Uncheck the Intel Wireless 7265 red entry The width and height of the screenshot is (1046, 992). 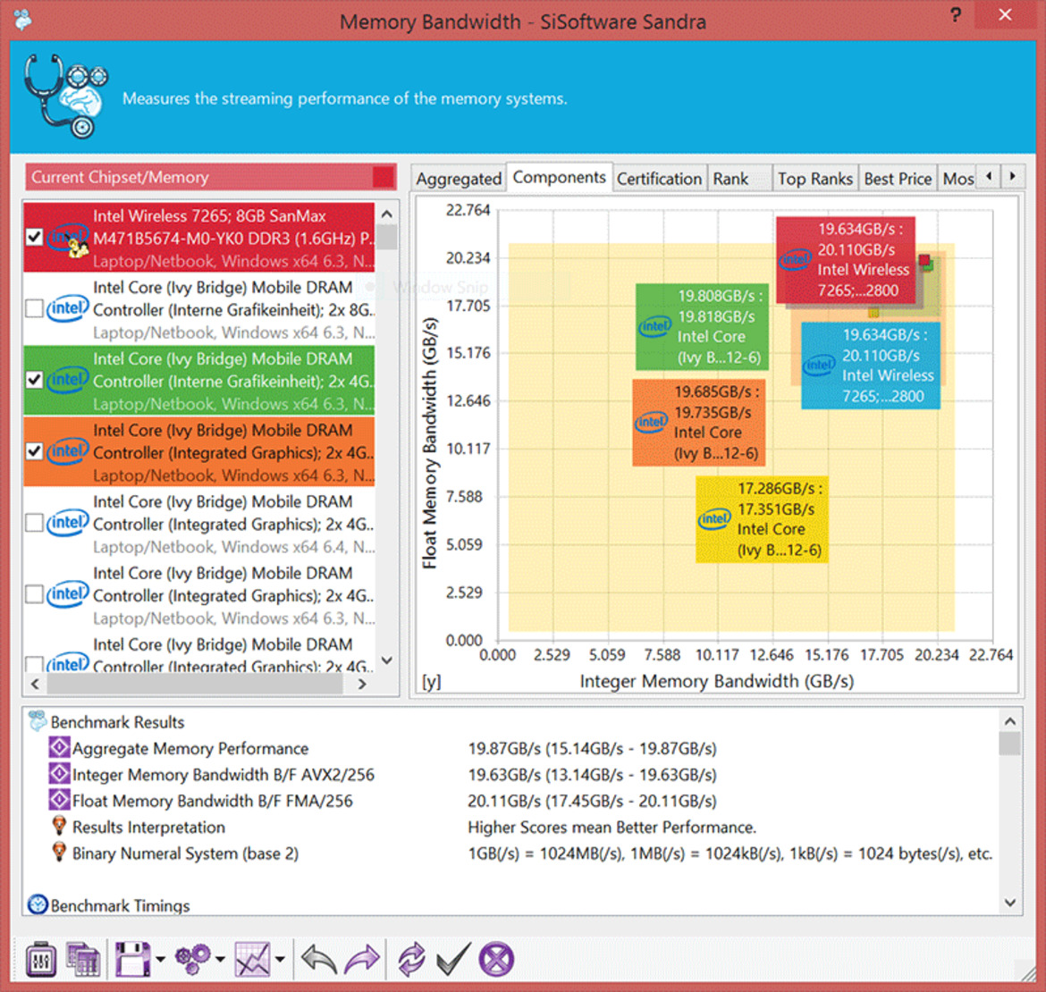click(x=35, y=238)
